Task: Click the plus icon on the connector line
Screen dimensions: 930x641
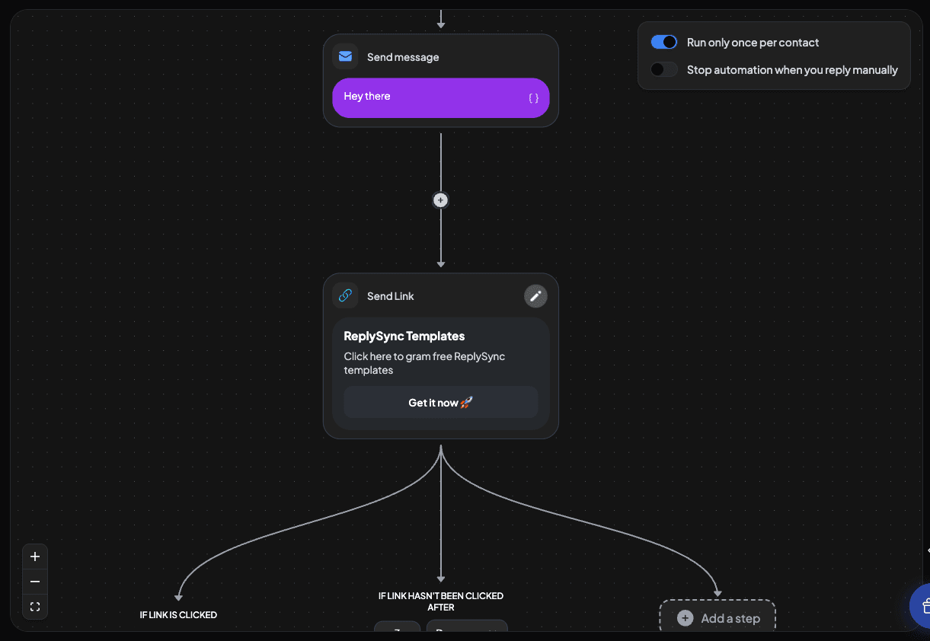Action: pyautogui.click(x=440, y=199)
